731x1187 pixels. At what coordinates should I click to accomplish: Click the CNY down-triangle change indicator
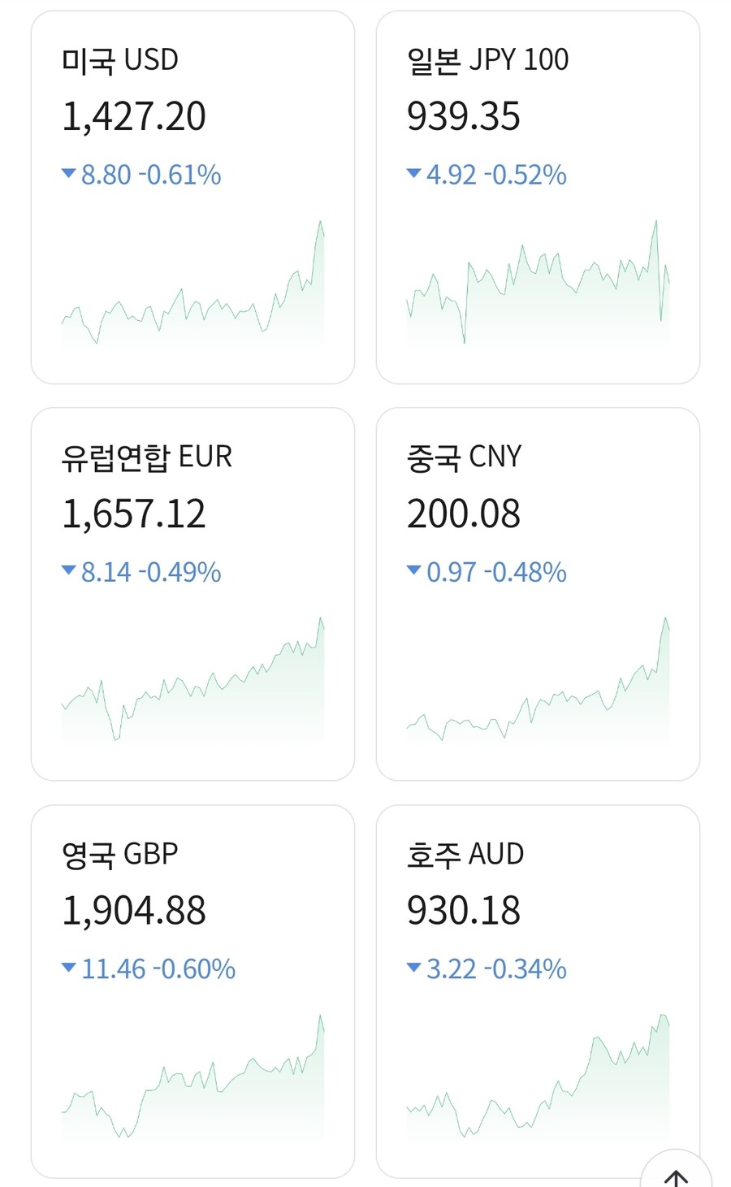(414, 571)
